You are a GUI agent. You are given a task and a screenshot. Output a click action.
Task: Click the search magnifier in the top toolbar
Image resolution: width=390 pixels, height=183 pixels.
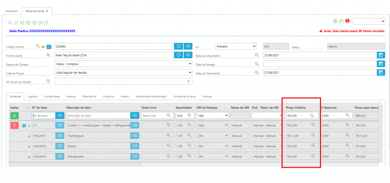click(10, 23)
